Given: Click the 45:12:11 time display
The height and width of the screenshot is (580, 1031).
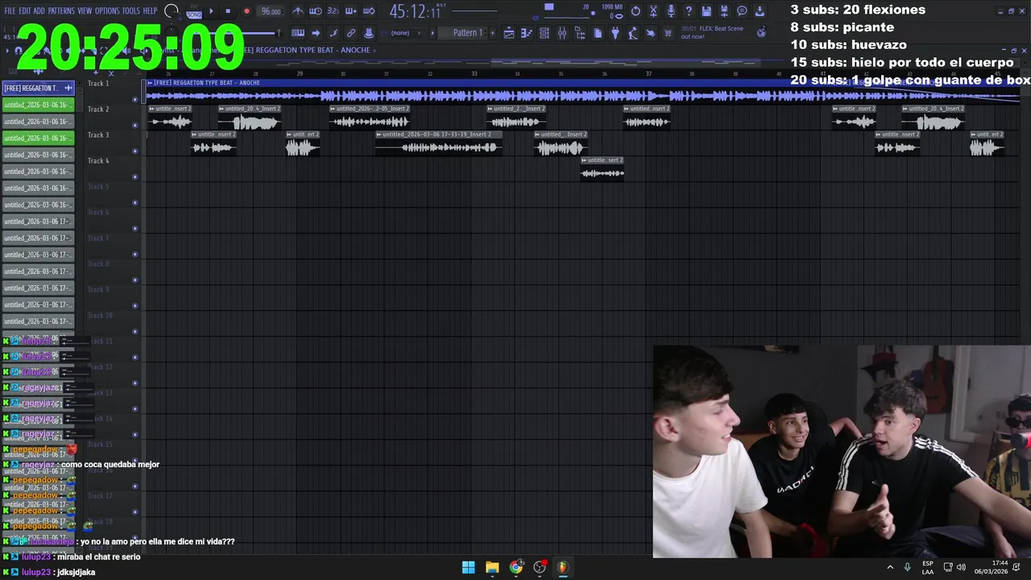Looking at the screenshot, I should click(x=416, y=11).
